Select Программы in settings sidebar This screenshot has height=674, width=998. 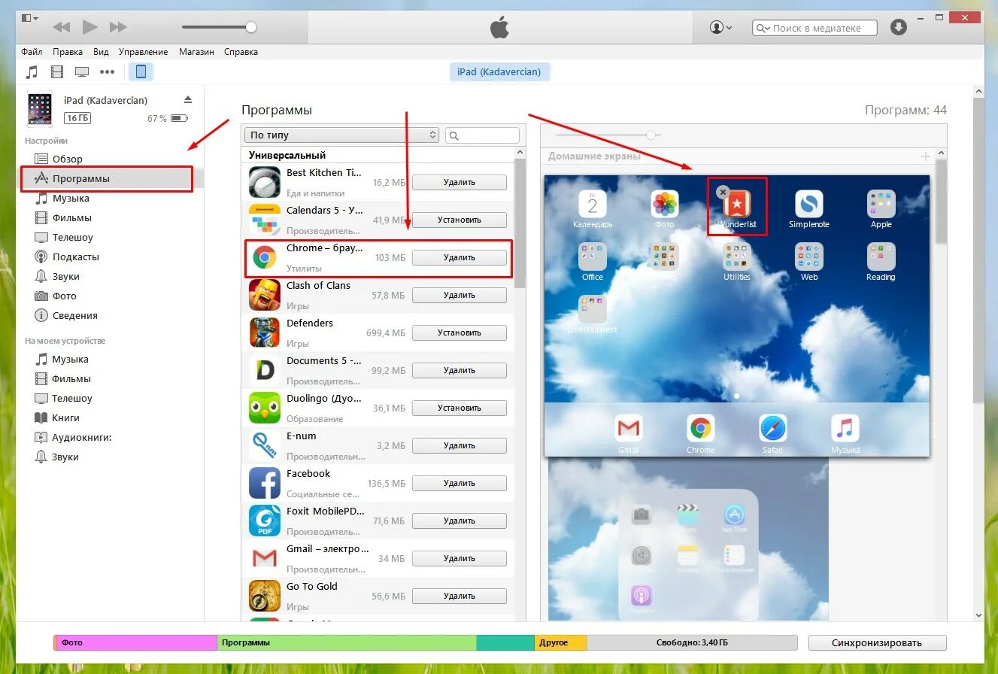(107, 179)
